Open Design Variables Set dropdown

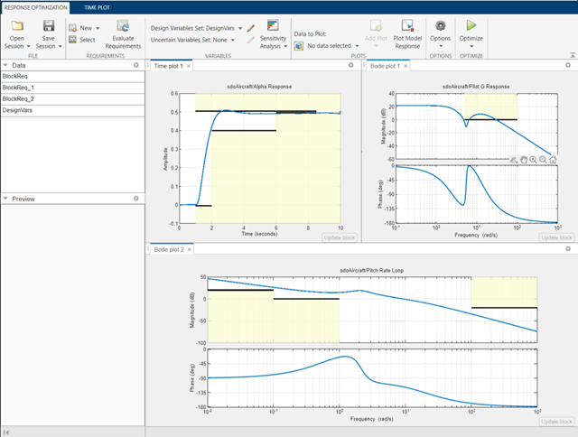pos(241,28)
